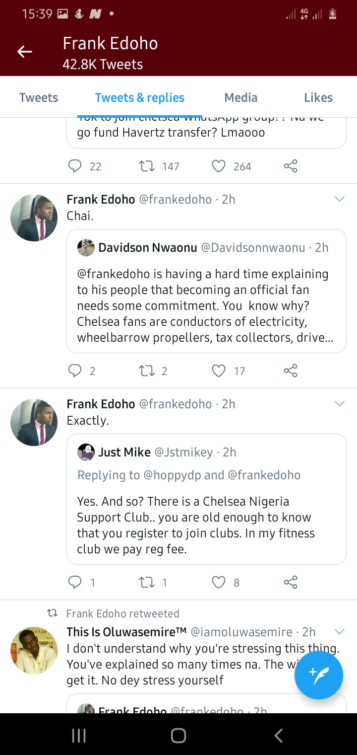
Task: Reply to the "Chai." tweet
Action: tap(75, 371)
